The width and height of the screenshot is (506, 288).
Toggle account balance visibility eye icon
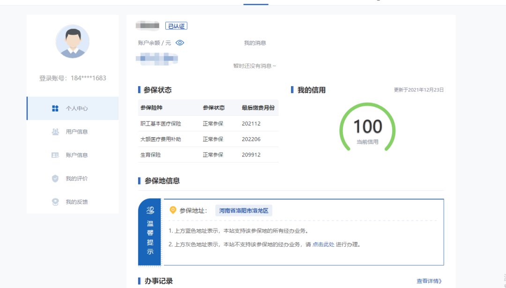point(180,43)
